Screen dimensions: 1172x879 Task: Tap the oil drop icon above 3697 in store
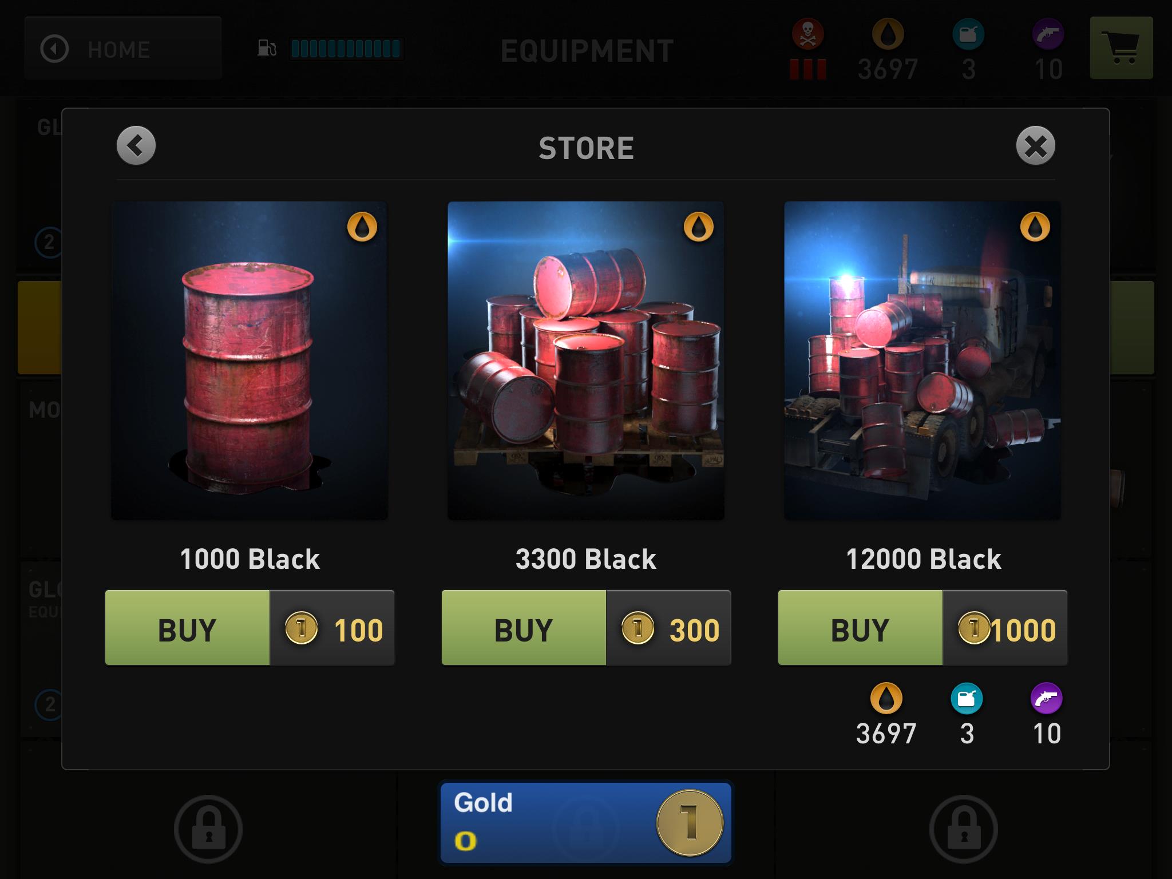coord(886,699)
